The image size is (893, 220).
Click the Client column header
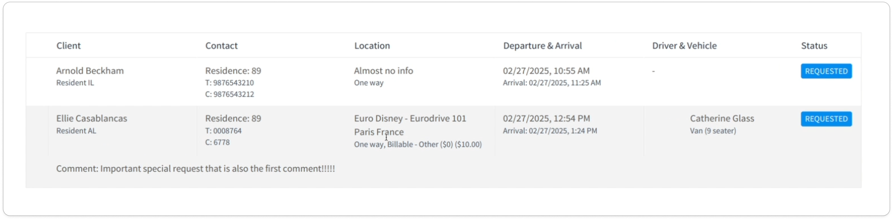pyautogui.click(x=68, y=46)
